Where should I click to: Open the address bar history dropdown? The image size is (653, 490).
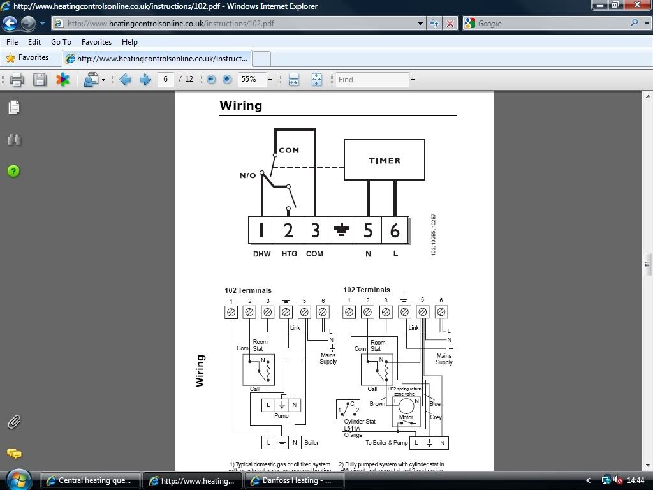pyautogui.click(x=420, y=24)
